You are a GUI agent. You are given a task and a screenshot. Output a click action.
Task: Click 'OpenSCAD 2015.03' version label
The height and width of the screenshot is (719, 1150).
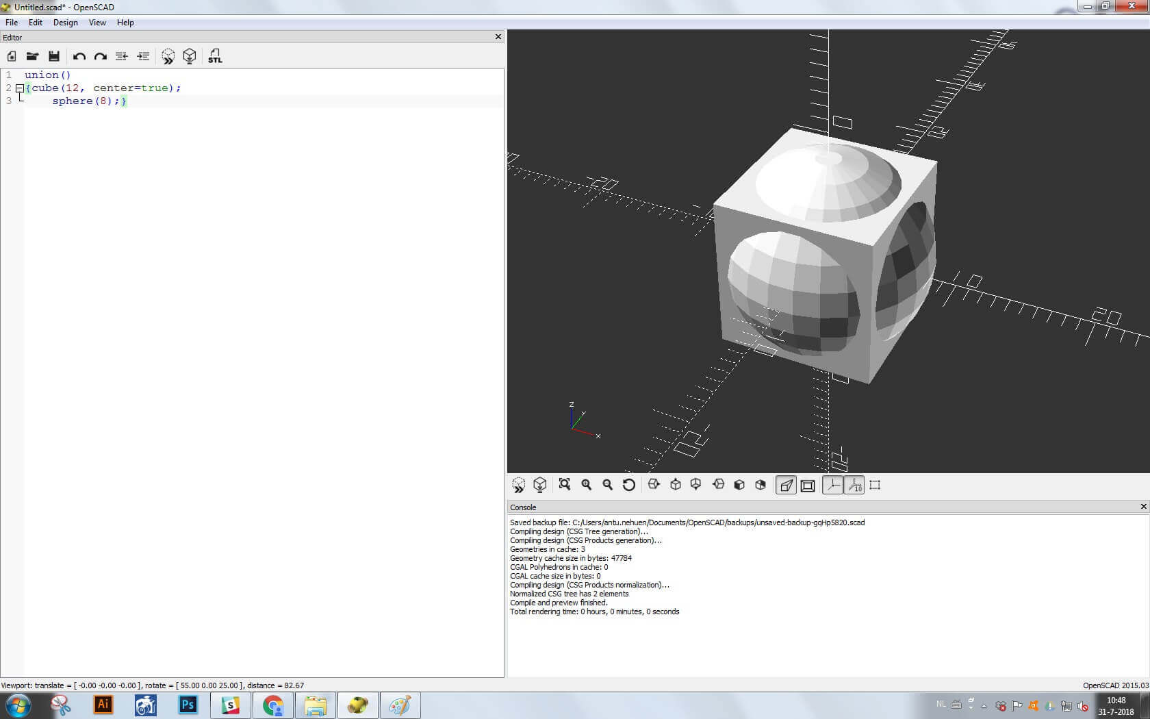[1116, 685]
